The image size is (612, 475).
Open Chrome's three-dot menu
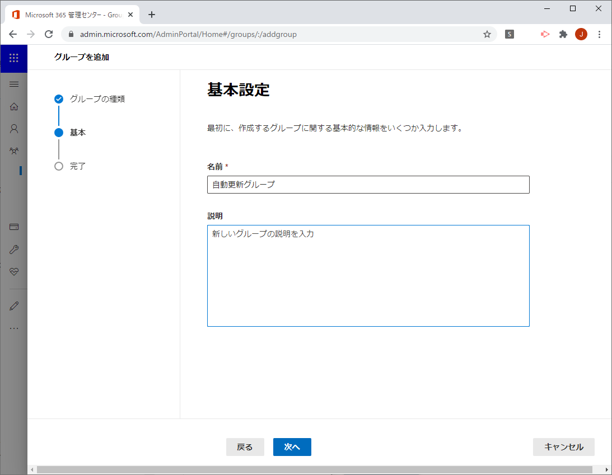pyautogui.click(x=599, y=34)
